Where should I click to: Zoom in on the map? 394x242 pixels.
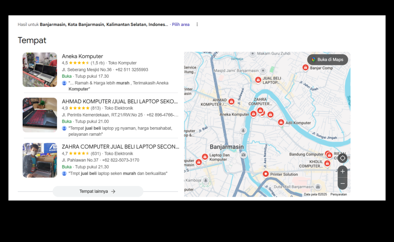point(343,171)
